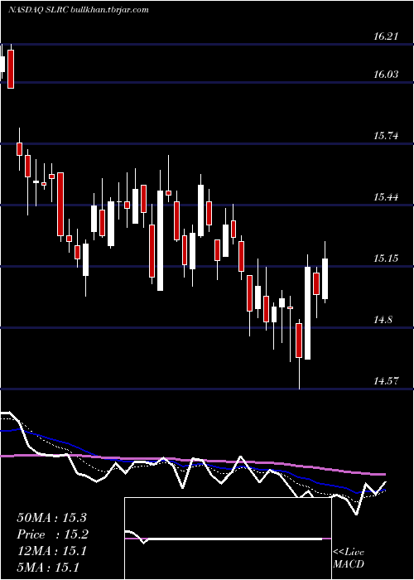Image resolution: width=414 pixels, height=580 pixels.
Task: Click the 5MA : 15.1 readout
Action: pyautogui.click(x=48, y=568)
